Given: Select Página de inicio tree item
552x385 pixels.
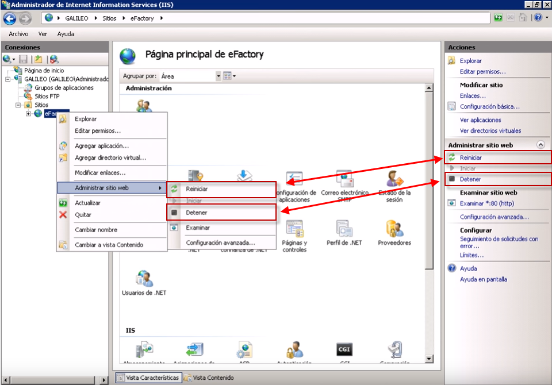Looking at the screenshot, I should 44,70.
